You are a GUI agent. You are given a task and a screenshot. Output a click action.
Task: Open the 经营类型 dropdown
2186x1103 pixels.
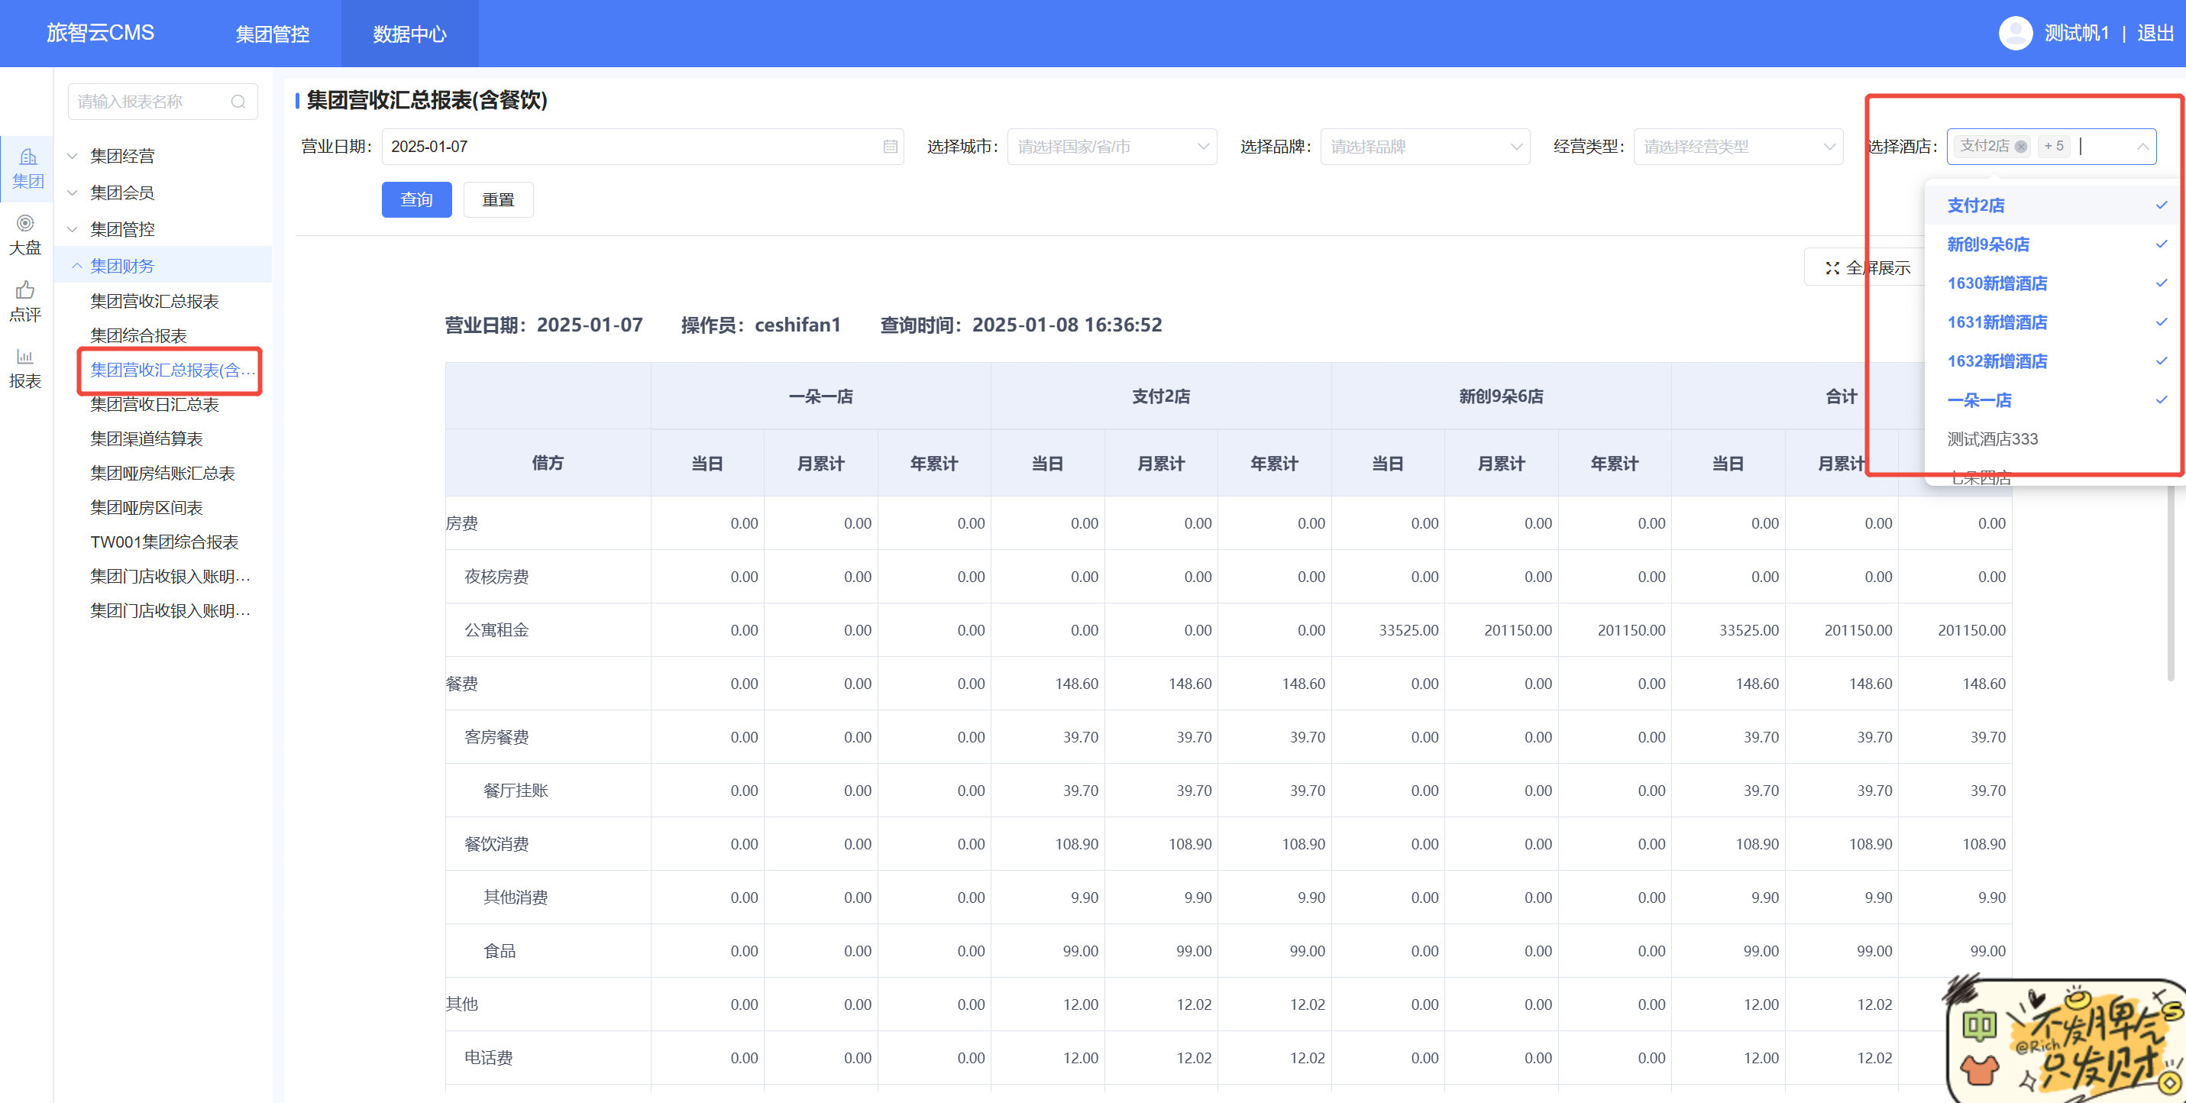coord(1738,147)
